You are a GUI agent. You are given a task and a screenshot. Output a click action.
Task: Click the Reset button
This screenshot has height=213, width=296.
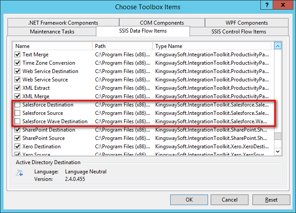pos(271,200)
